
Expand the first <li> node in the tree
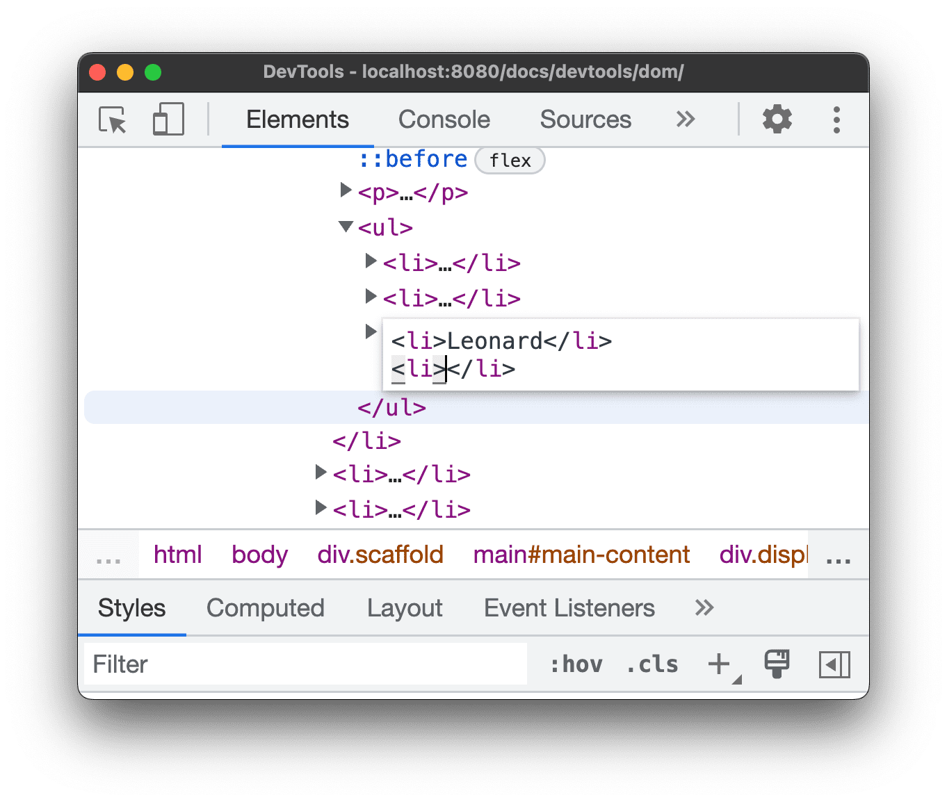[x=371, y=261]
